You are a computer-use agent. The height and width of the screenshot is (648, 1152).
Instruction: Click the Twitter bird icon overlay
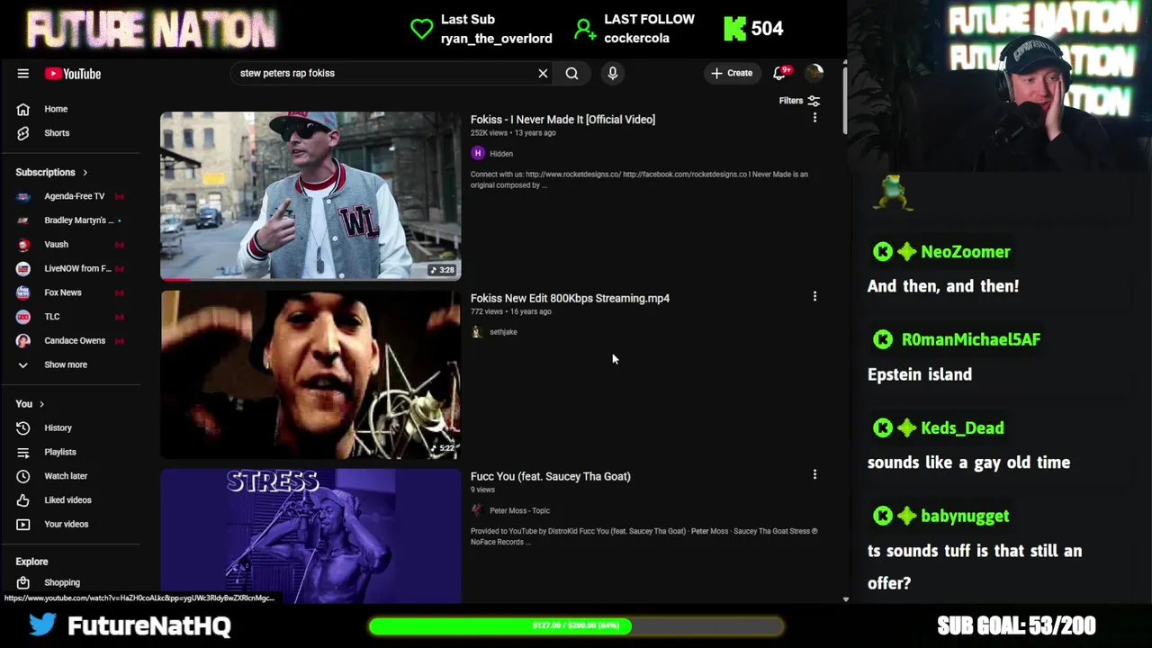click(x=41, y=625)
